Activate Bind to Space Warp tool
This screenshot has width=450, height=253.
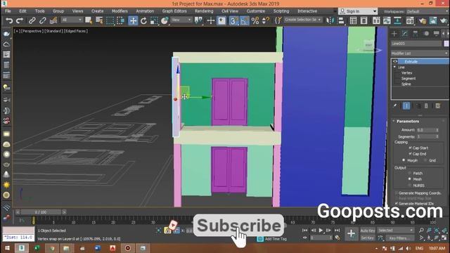click(53, 20)
